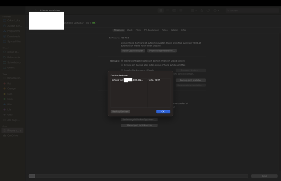The width and height of the screenshot is (281, 181).
Task: Select the Orange tag
Action: click(x=12, y=89)
